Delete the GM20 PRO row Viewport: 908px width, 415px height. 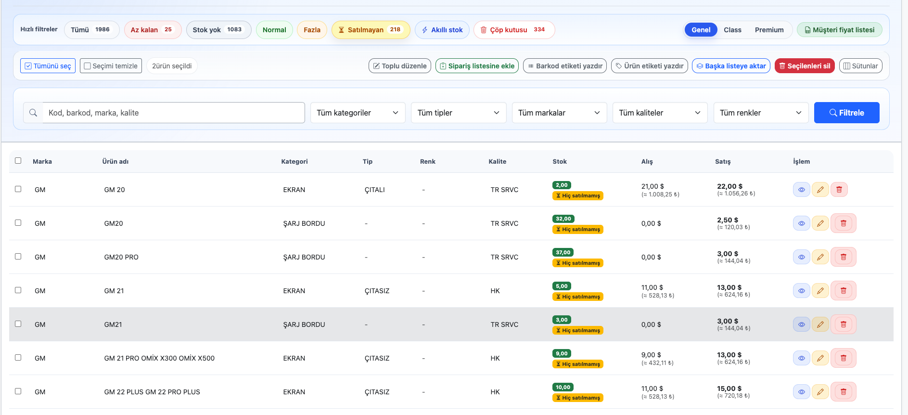(843, 257)
